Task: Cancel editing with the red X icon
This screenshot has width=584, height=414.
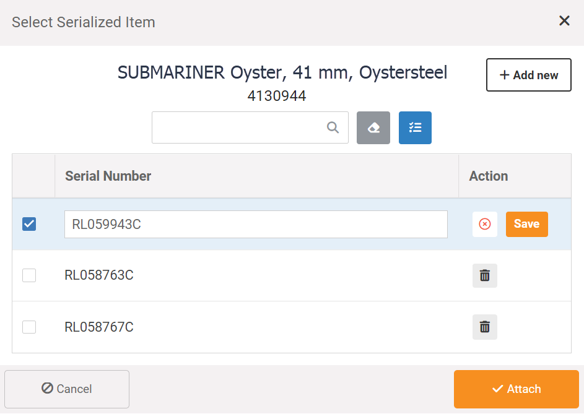Action: [484, 224]
